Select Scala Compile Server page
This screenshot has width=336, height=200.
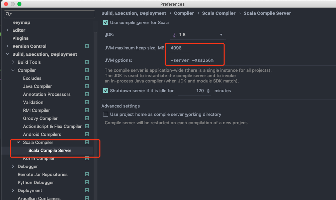point(50,150)
